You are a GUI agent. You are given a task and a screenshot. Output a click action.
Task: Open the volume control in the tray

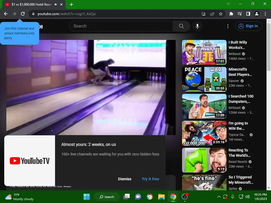[x=247, y=197]
